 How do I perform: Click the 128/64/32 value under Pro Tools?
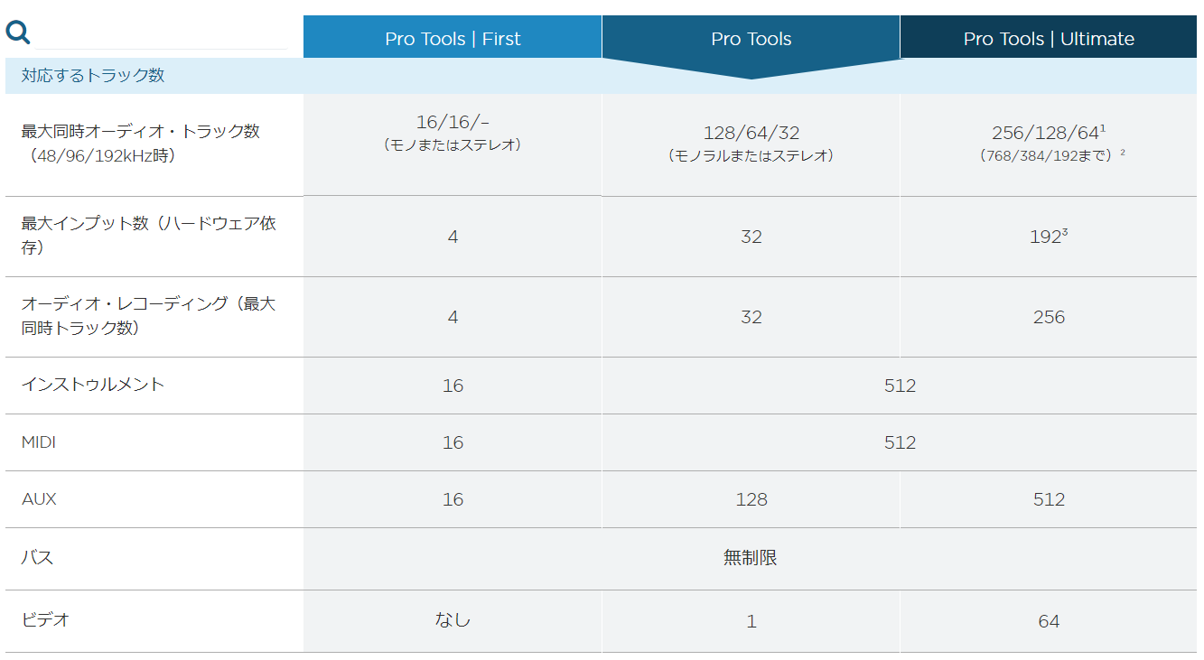tap(751, 134)
